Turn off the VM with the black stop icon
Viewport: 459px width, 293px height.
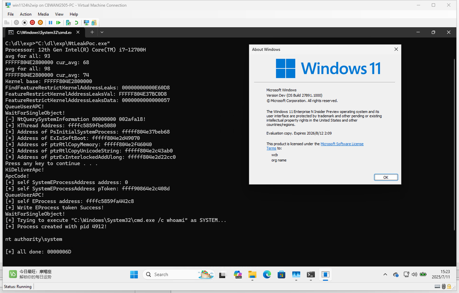(x=24, y=23)
